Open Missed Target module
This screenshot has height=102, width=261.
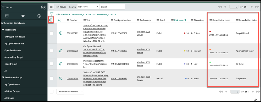(x=11, y=64)
